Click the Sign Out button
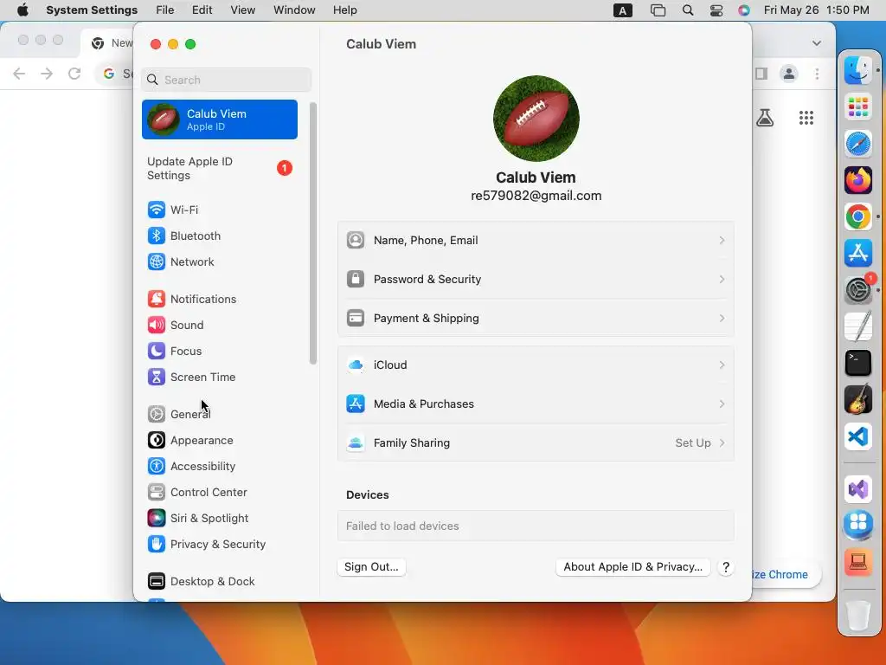 click(371, 567)
